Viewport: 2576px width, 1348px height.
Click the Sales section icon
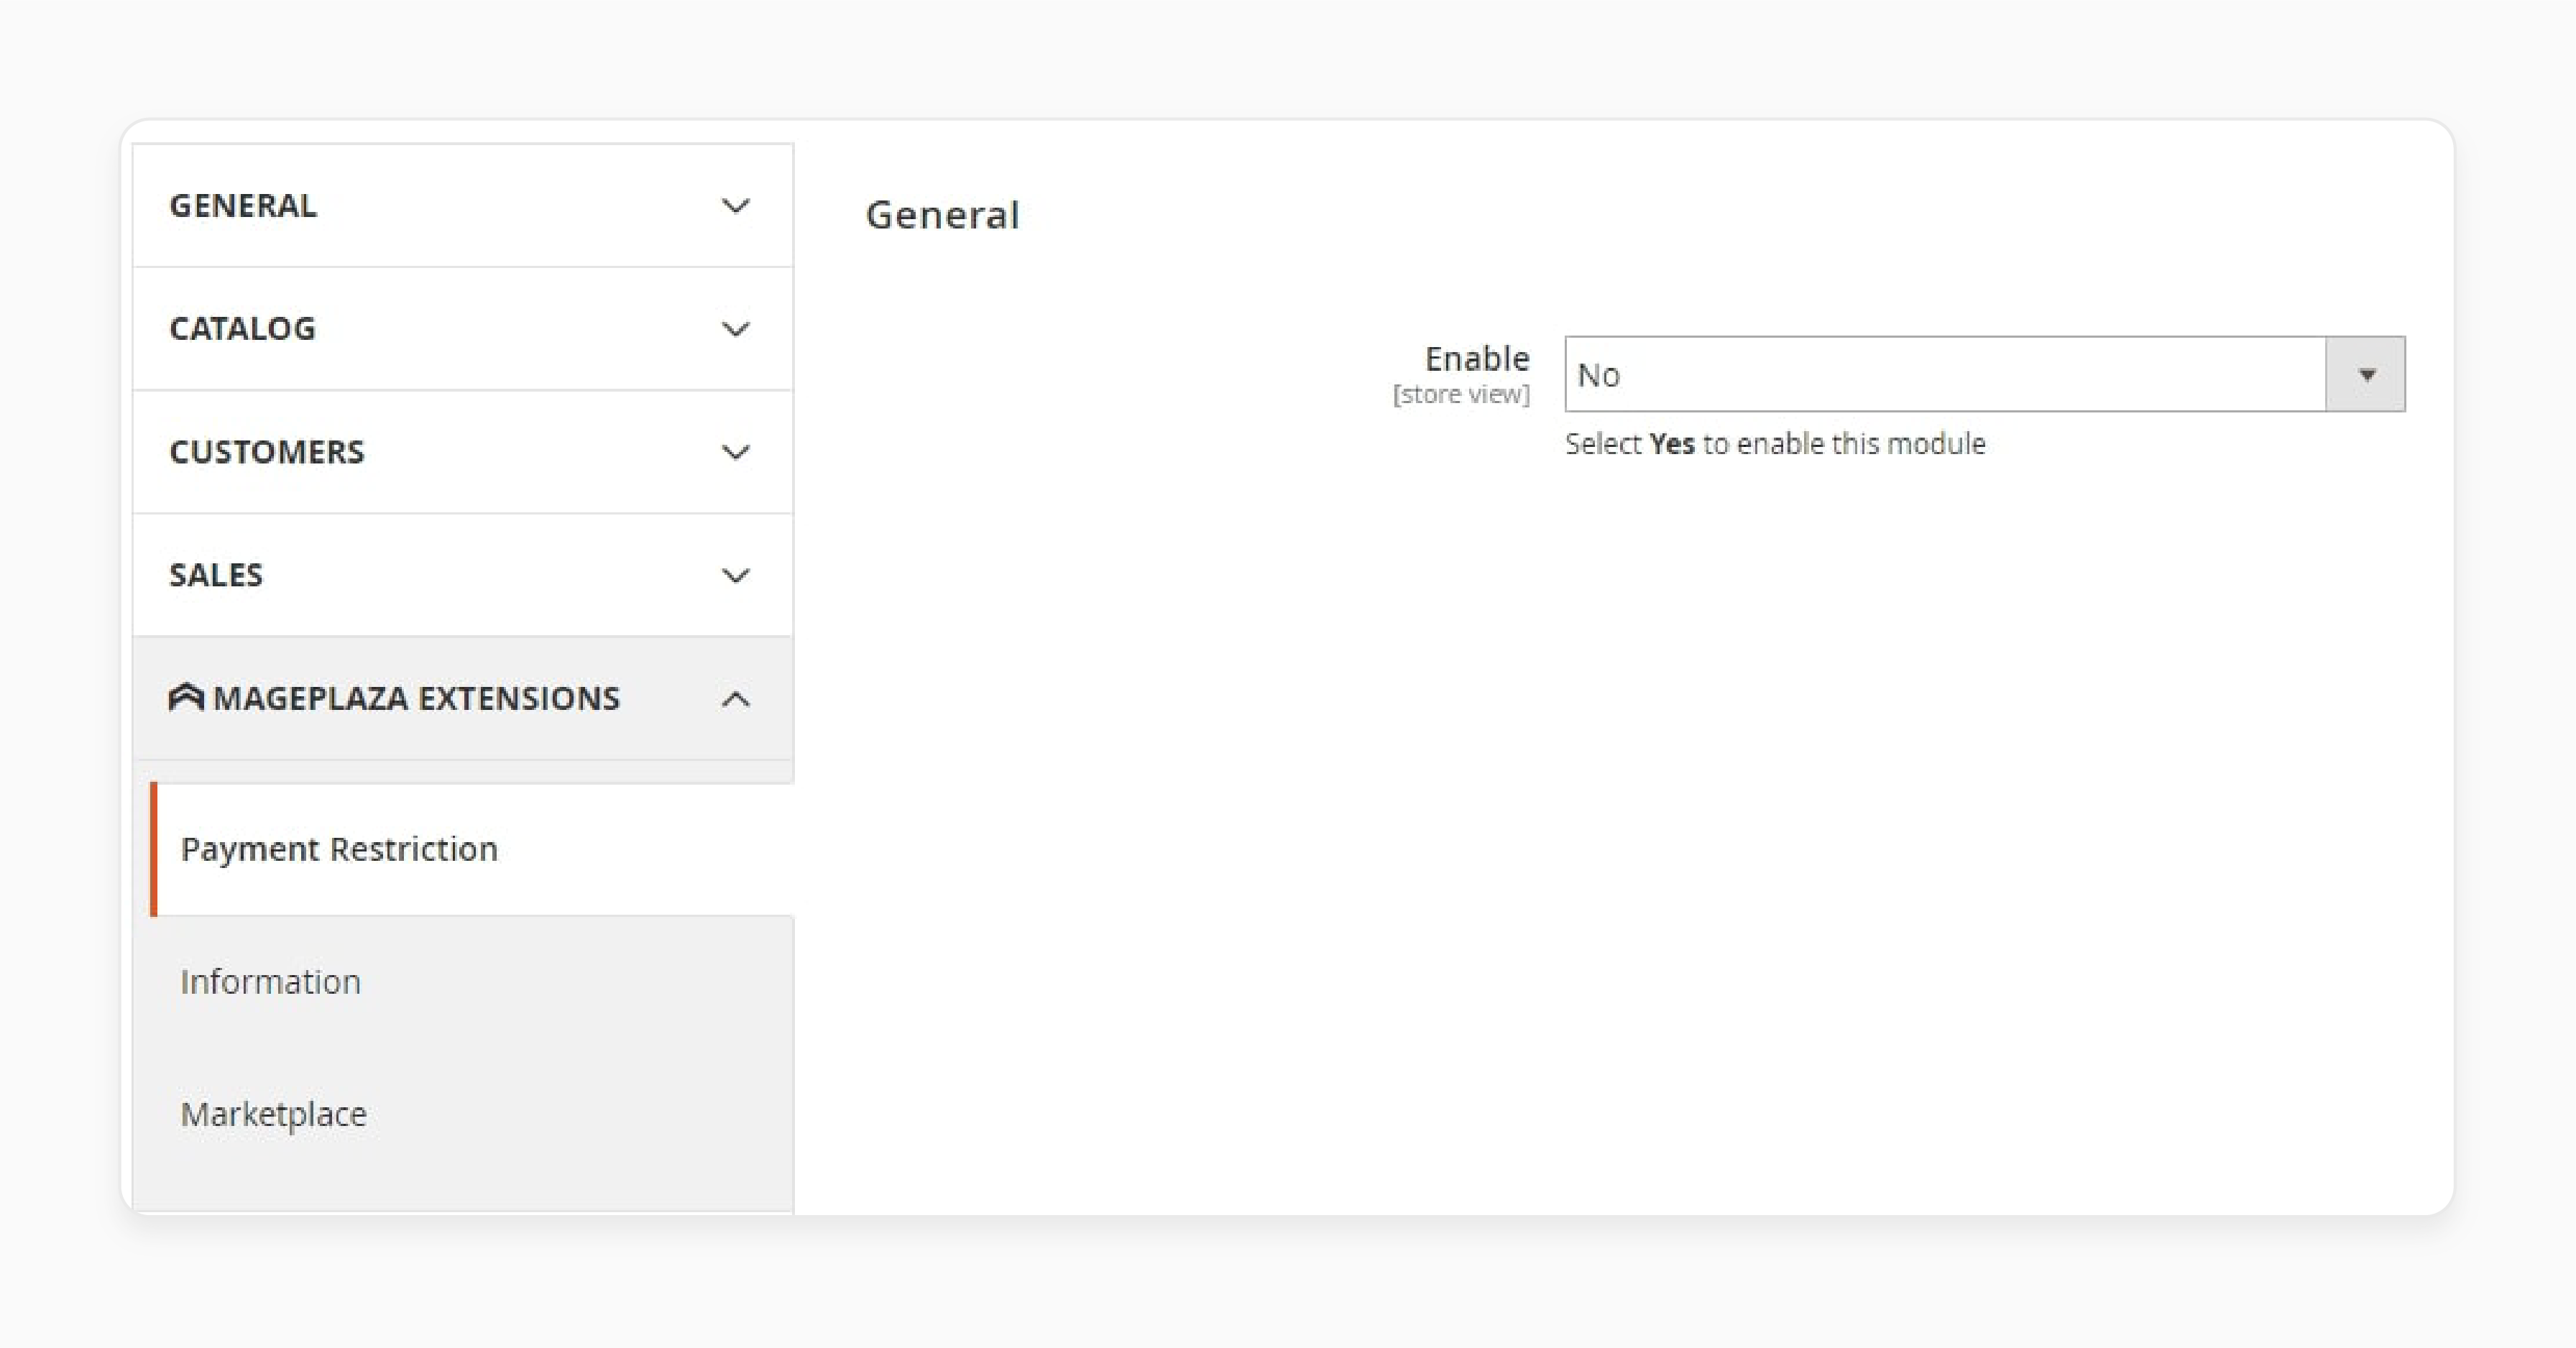click(x=736, y=574)
